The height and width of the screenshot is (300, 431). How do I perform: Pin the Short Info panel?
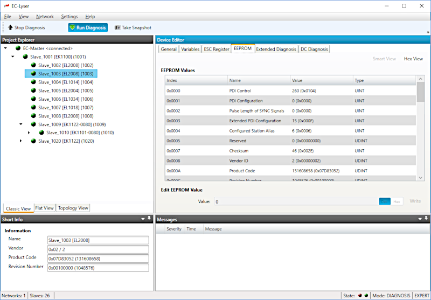pos(143,219)
